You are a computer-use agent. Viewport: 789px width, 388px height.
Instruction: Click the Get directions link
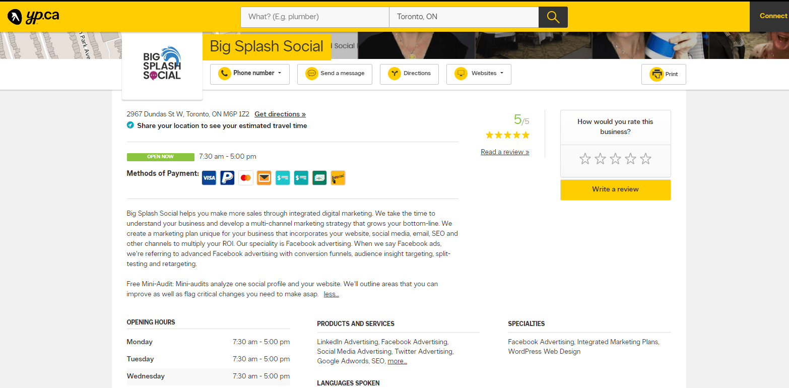tap(280, 114)
